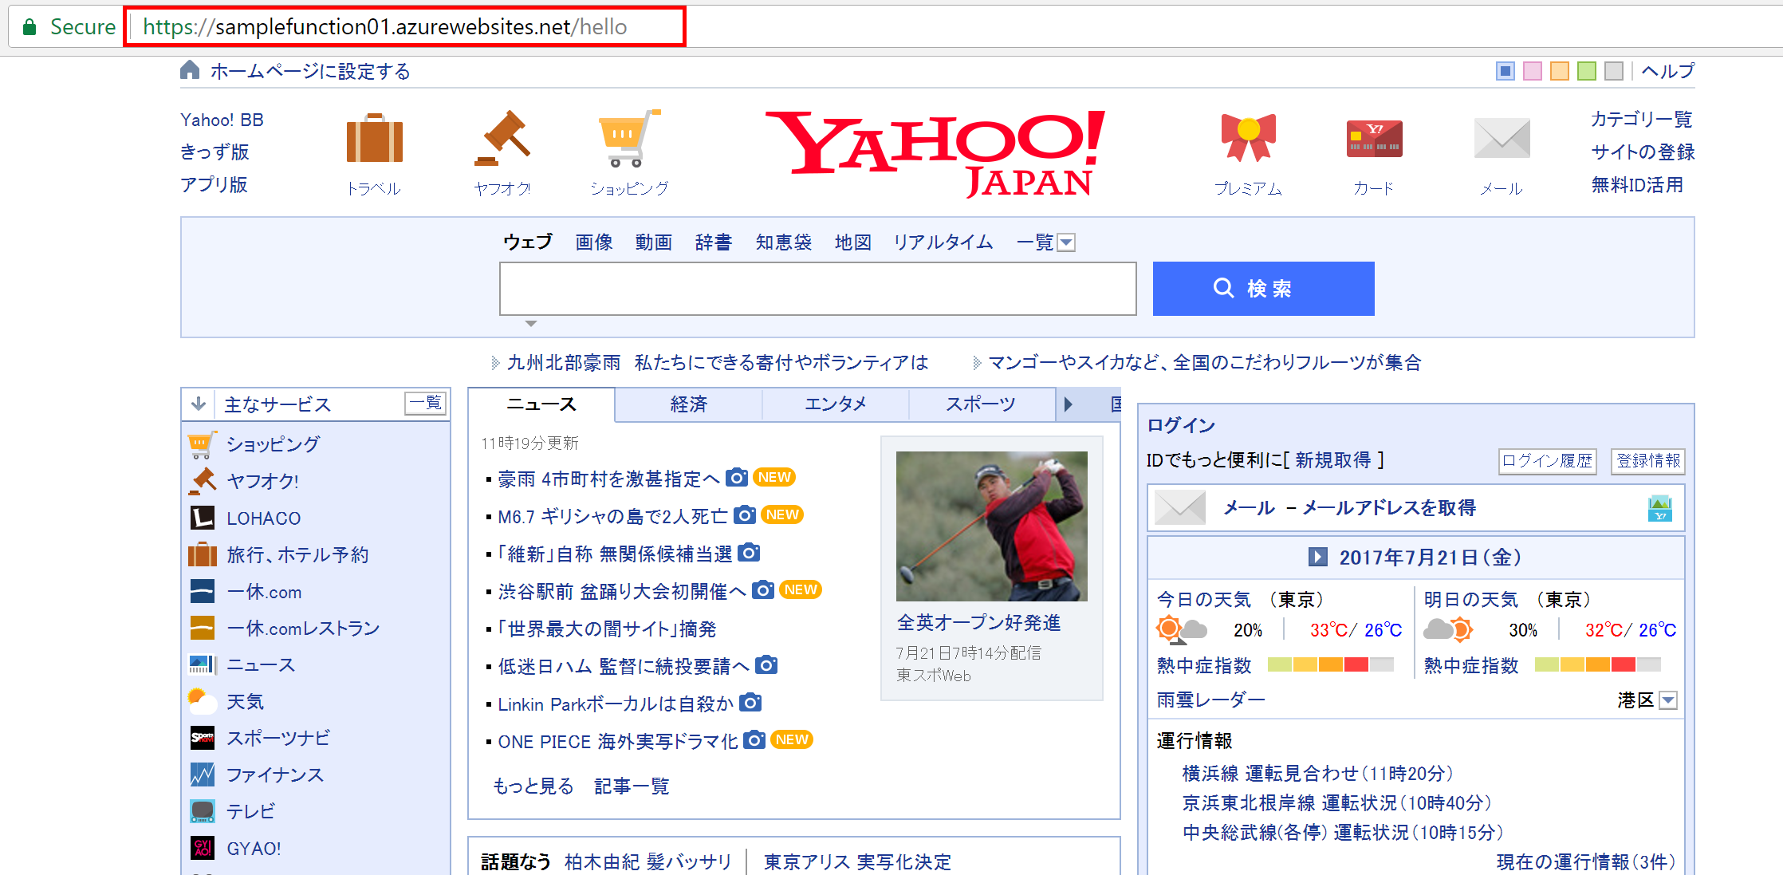This screenshot has width=1783, height=875.
Task: Click the 一休.com icon in services
Action: point(203,591)
